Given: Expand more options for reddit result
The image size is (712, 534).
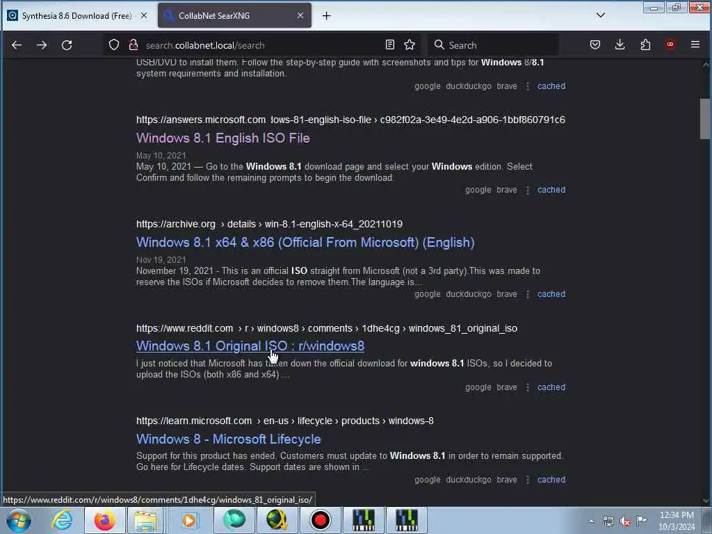Looking at the screenshot, I should pyautogui.click(x=527, y=387).
